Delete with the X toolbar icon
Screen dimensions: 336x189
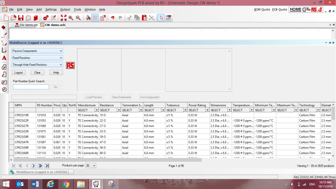[x=152, y=18]
